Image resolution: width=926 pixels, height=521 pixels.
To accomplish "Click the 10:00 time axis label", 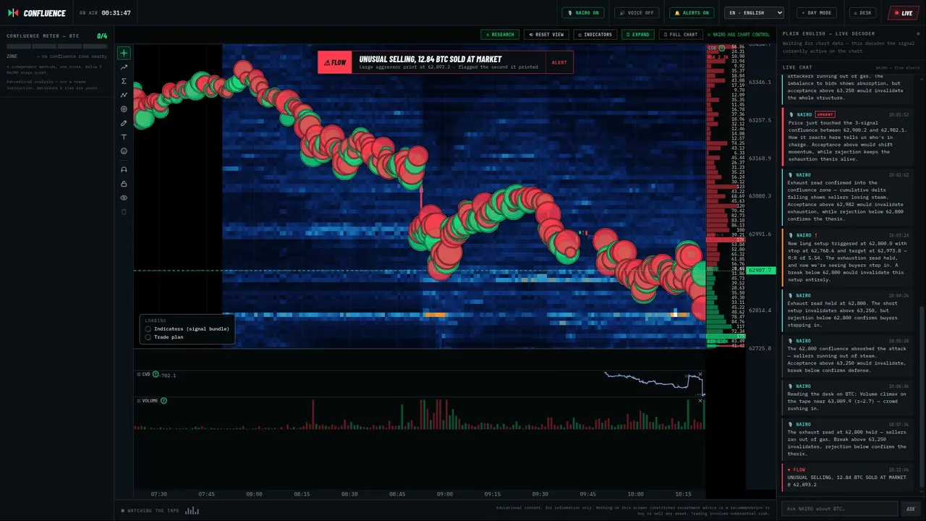I will (x=635, y=494).
